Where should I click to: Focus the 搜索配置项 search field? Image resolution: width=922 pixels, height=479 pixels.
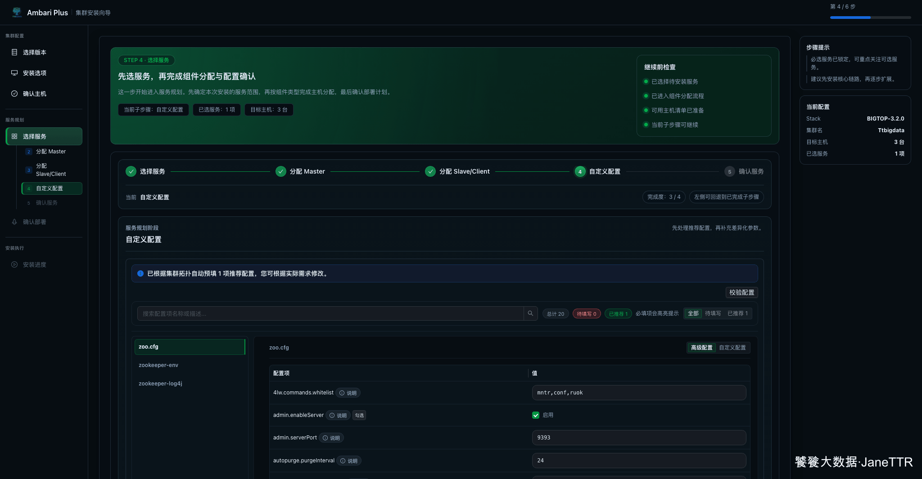tap(330, 313)
